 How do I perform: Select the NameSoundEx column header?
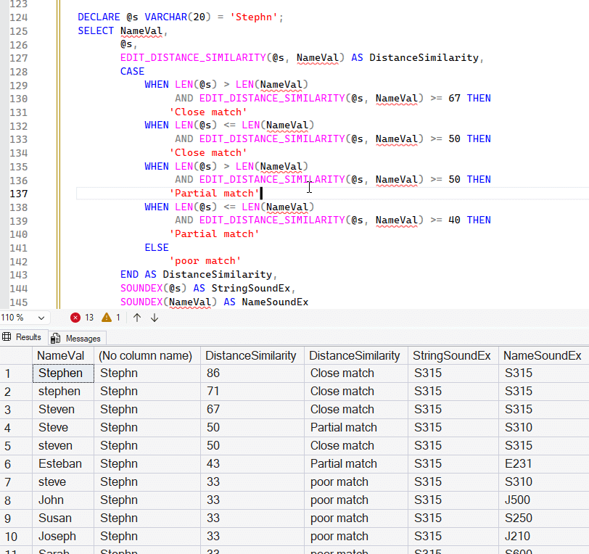point(542,355)
